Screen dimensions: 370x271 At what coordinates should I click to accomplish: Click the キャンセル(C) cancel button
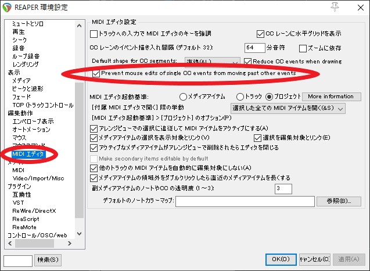tap(315, 259)
